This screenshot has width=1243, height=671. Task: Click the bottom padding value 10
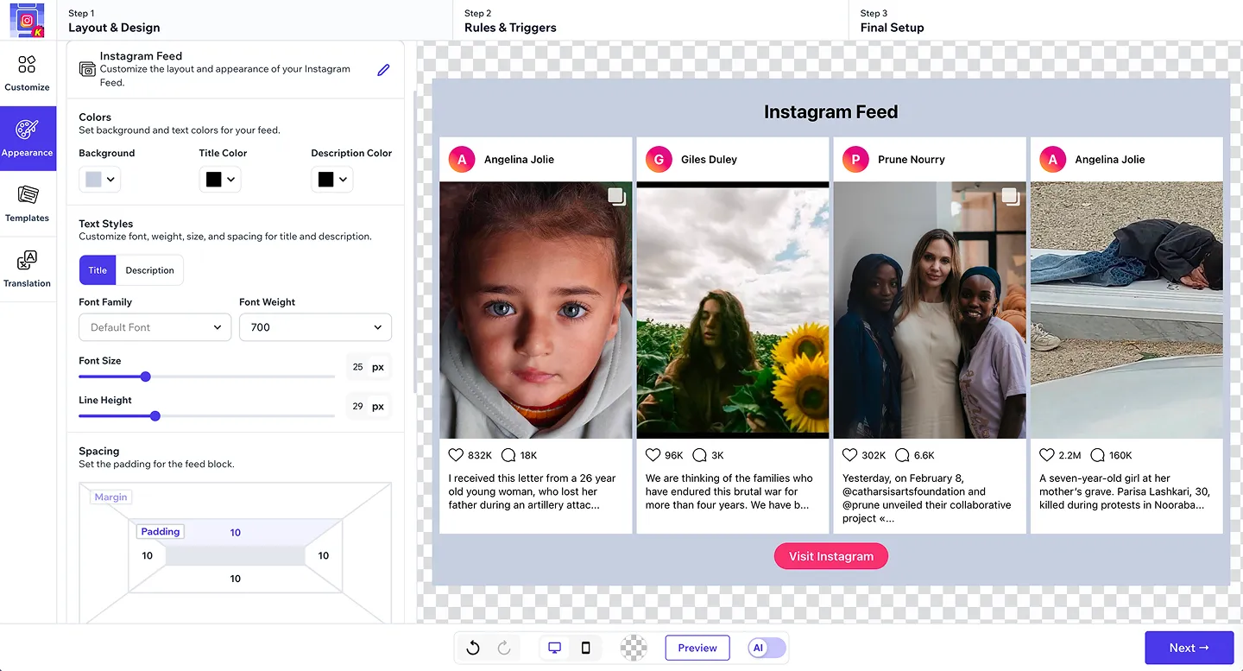[x=235, y=579]
